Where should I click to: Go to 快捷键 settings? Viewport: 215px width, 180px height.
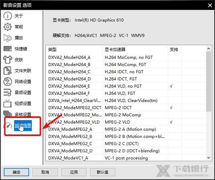21,49
